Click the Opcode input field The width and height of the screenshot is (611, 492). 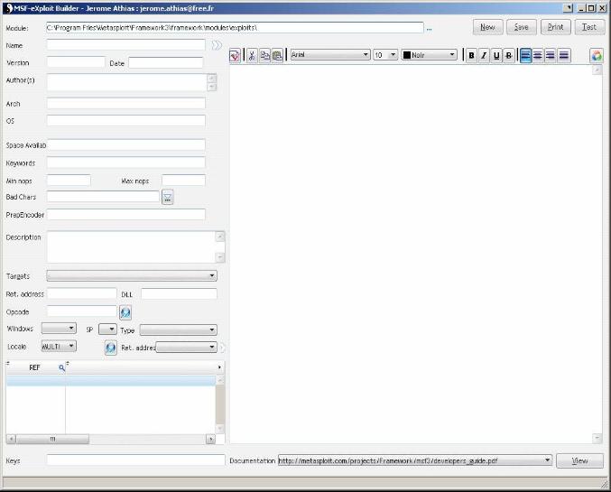[82, 311]
